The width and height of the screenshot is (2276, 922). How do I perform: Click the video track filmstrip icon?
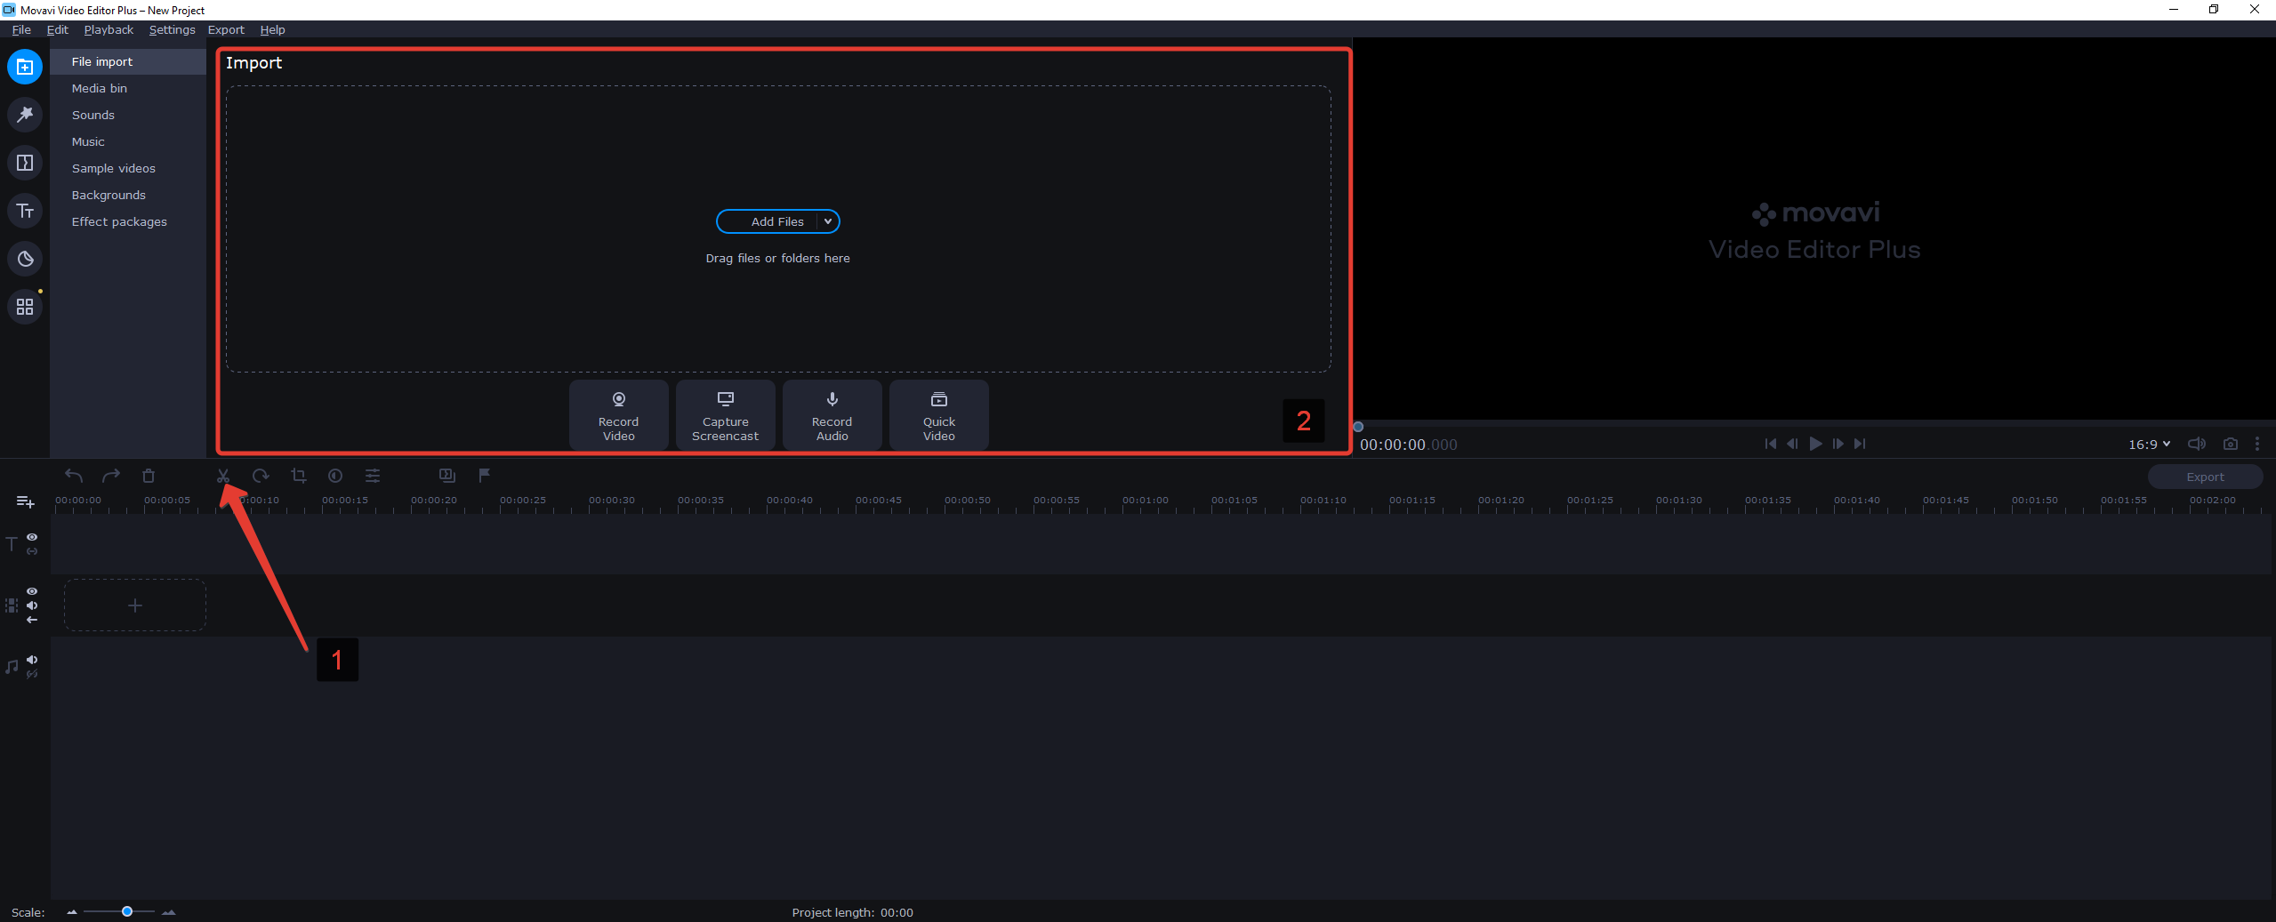click(12, 605)
